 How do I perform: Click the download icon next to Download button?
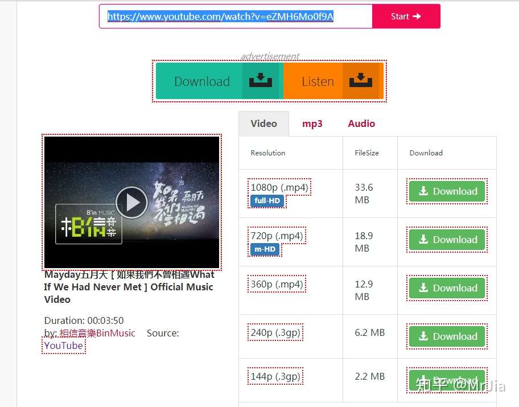[x=261, y=81]
